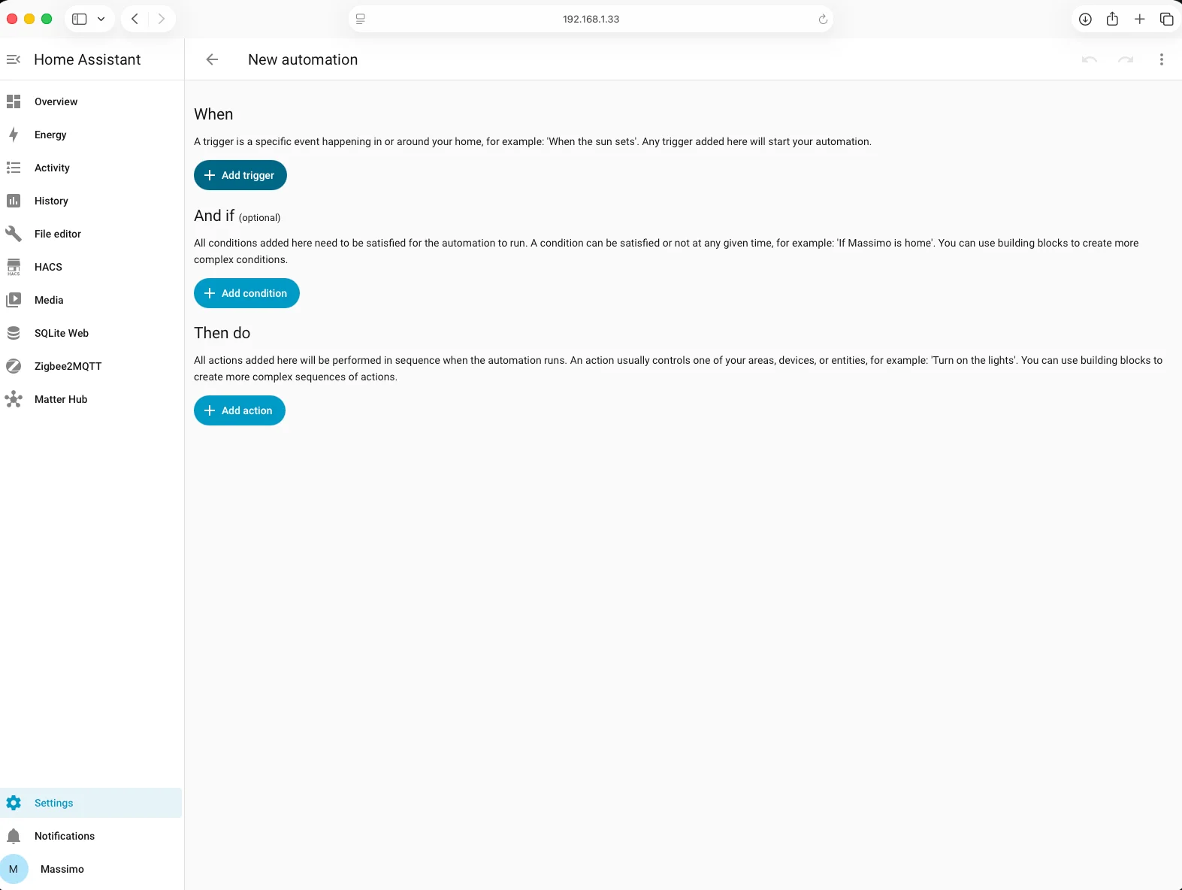Click the Add trigger button
Viewport: 1182px width, 890px height.
point(240,175)
